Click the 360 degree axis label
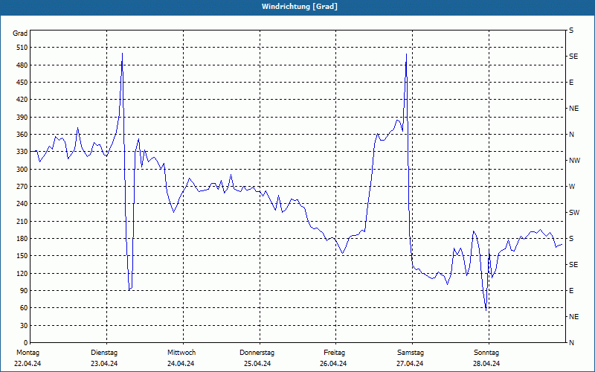This screenshot has width=595, height=372. click(x=22, y=135)
